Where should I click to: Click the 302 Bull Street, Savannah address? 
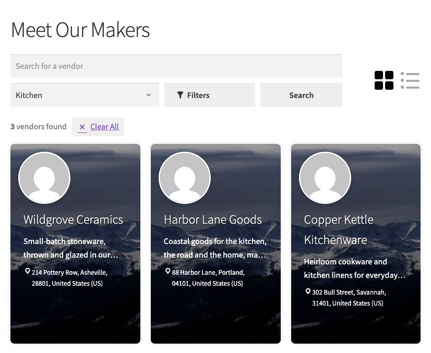[349, 298]
